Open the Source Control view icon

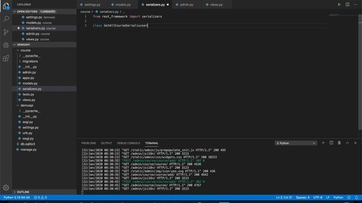click(x=6, y=32)
